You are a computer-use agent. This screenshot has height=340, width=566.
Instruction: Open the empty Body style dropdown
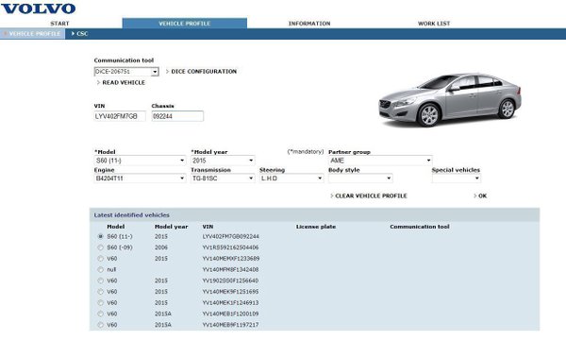pyautogui.click(x=360, y=178)
